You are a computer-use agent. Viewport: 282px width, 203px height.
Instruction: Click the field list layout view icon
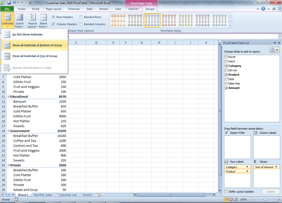click(x=274, y=50)
